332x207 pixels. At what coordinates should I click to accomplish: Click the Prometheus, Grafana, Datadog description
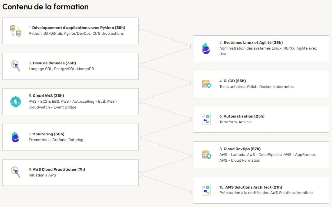56,140
